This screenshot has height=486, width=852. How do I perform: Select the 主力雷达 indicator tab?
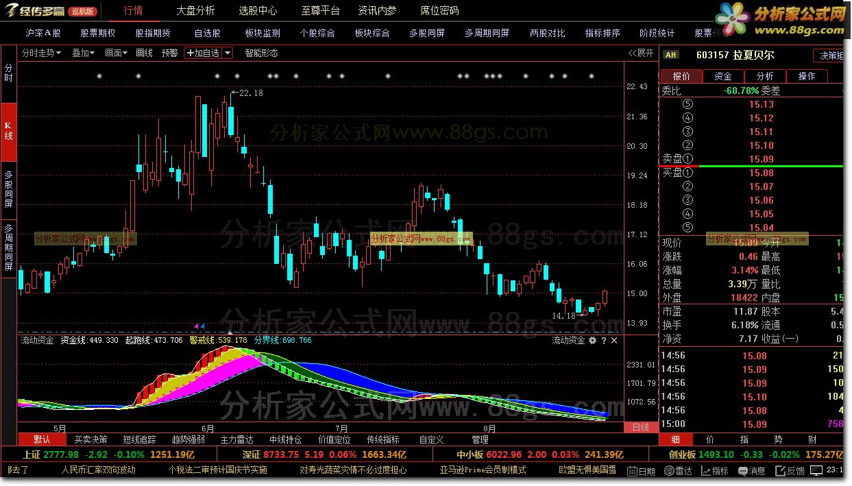coord(236,439)
